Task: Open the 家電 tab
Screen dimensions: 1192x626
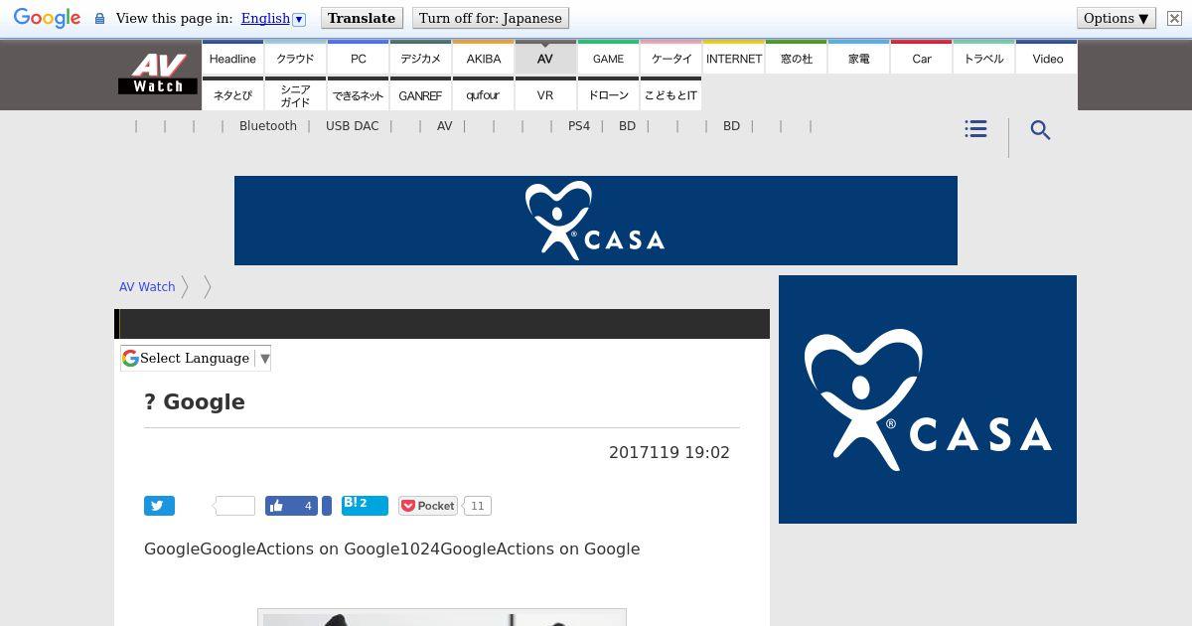Action: point(859,58)
